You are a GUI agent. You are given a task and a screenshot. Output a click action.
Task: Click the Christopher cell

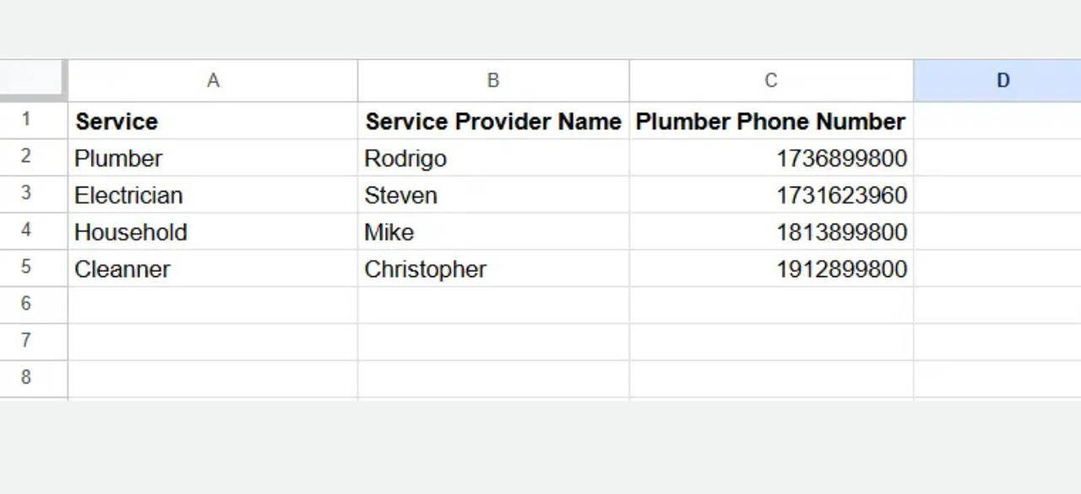point(493,269)
